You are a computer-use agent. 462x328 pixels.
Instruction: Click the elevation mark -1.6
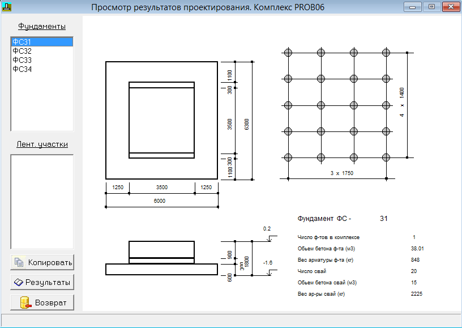pos(268,263)
